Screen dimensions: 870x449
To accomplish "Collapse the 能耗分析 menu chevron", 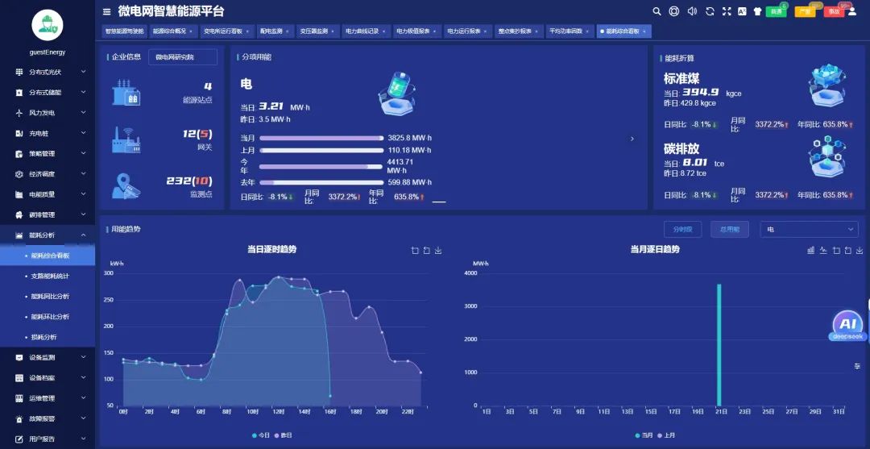I will coord(83,235).
